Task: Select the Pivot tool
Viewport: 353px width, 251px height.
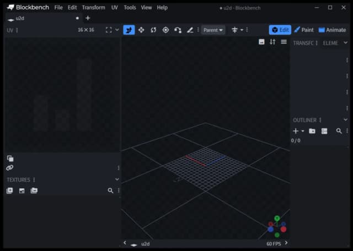Action: coord(165,30)
